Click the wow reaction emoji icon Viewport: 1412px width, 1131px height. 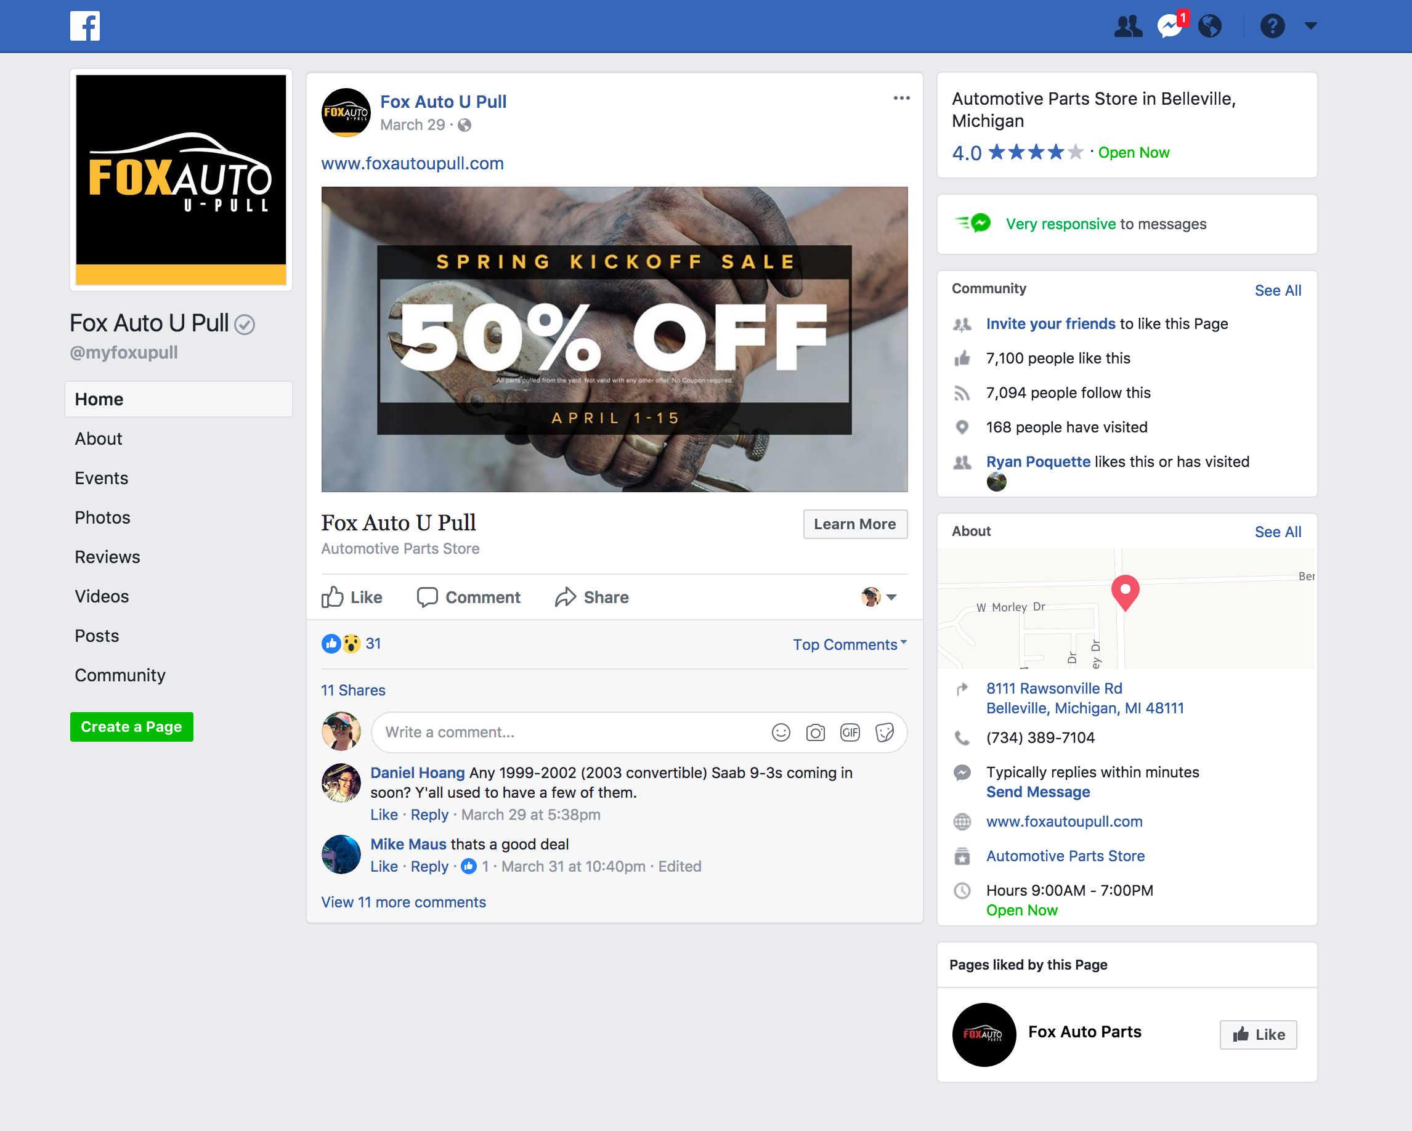point(352,644)
